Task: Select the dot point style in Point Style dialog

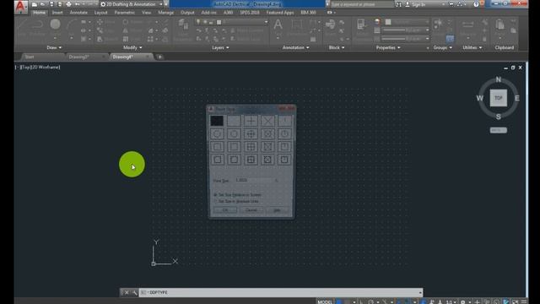Action: tap(217, 121)
